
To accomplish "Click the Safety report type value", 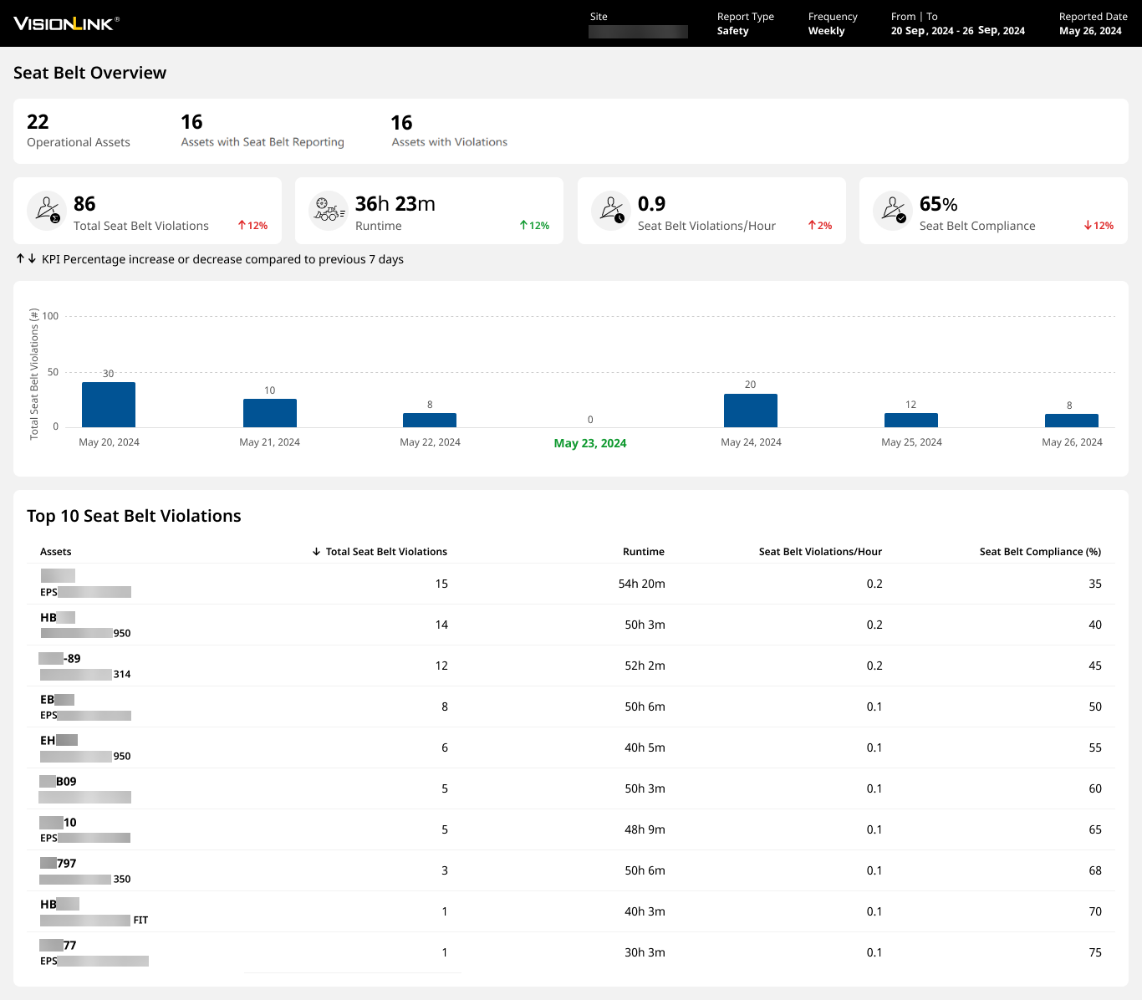I will (732, 31).
